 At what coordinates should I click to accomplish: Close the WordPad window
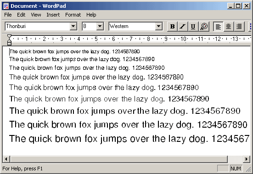[247, 6]
